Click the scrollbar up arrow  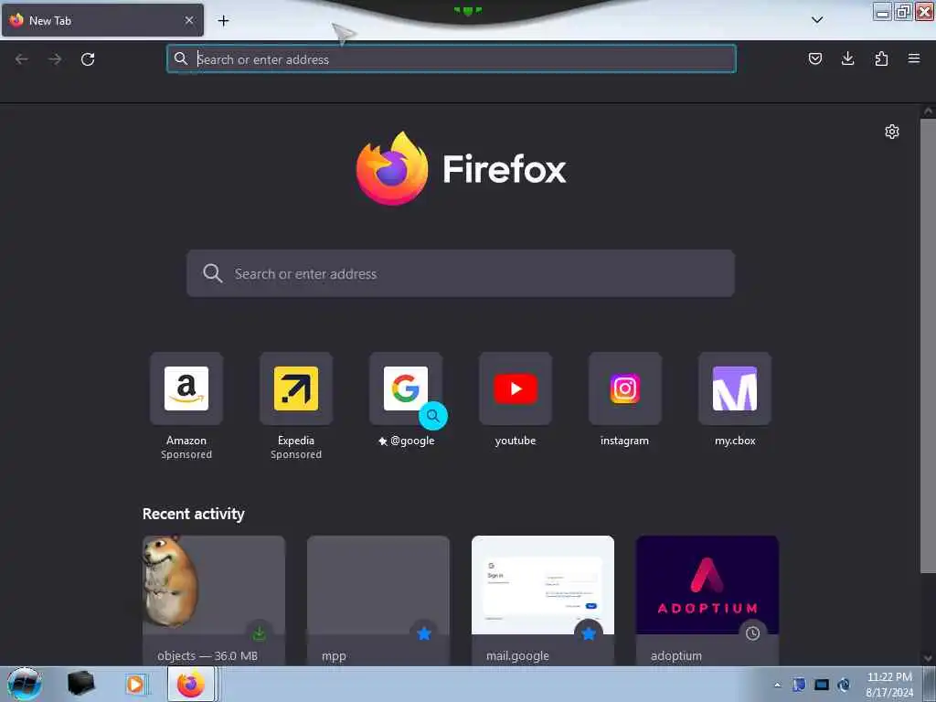coord(928,111)
